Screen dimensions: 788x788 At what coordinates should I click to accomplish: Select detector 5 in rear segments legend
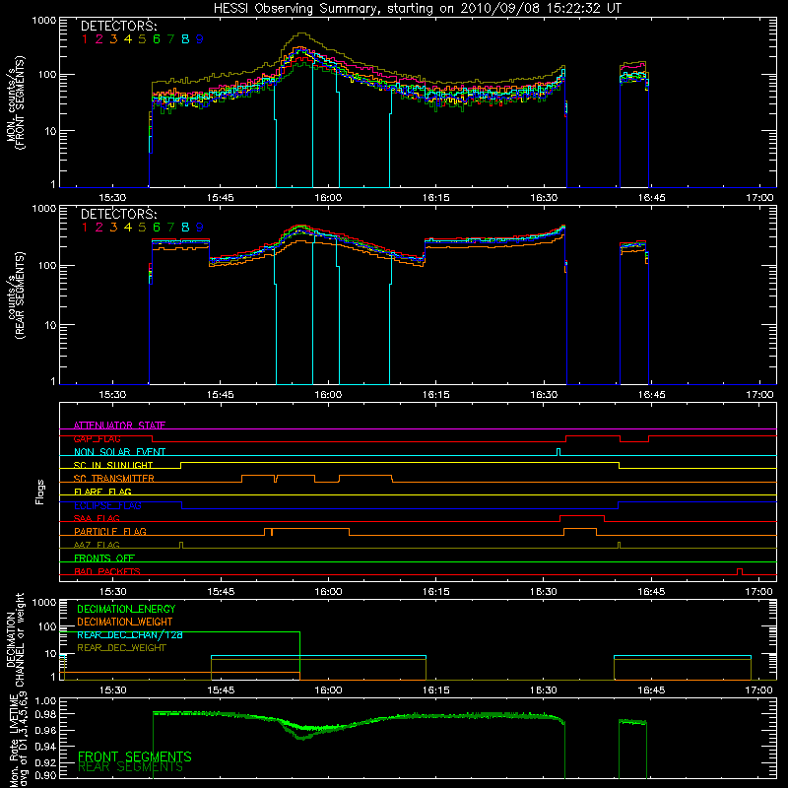142,228
